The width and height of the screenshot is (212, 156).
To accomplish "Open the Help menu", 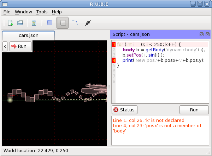I will click(57, 12).
